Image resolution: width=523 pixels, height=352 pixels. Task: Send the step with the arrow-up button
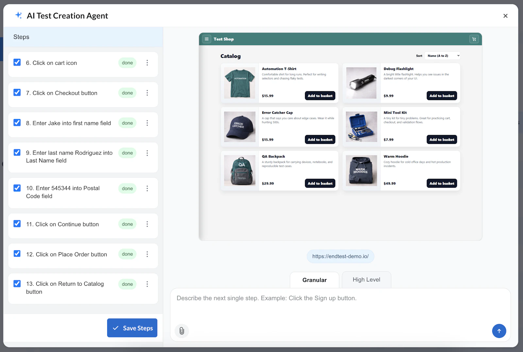coord(499,331)
